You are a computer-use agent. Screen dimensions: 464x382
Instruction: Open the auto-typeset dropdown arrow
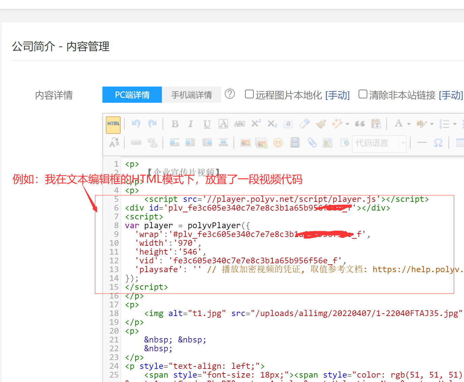347,124
